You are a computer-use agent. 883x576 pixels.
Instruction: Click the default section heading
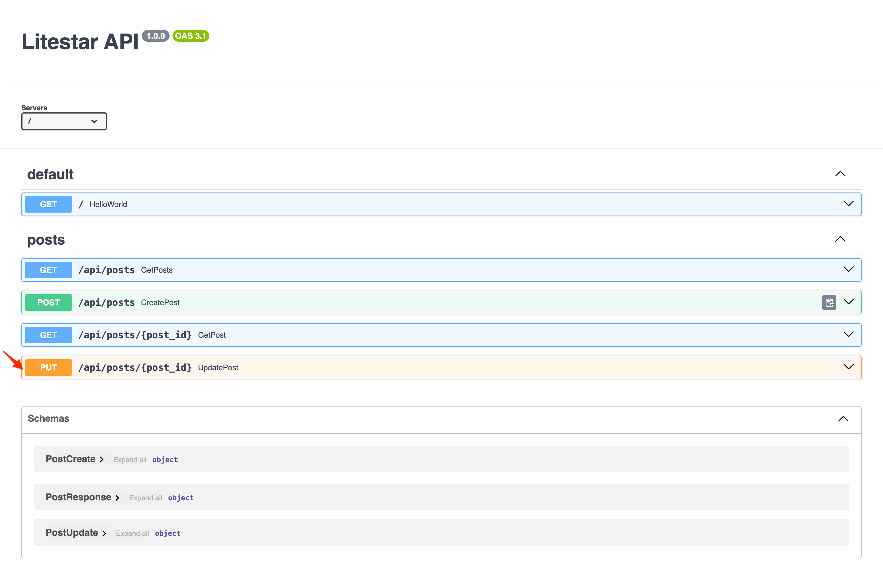(51, 174)
